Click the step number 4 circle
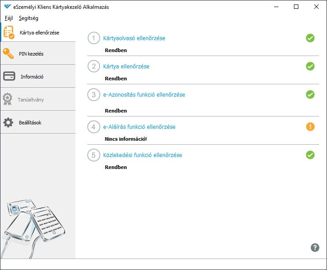The image size is (327, 270). point(94,127)
